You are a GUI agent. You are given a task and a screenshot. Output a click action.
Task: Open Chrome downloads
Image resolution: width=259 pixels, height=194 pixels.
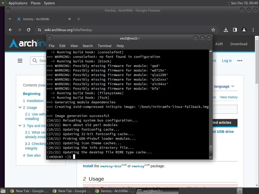click(x=226, y=30)
